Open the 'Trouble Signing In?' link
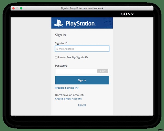This screenshot has height=131, width=164. point(67,88)
